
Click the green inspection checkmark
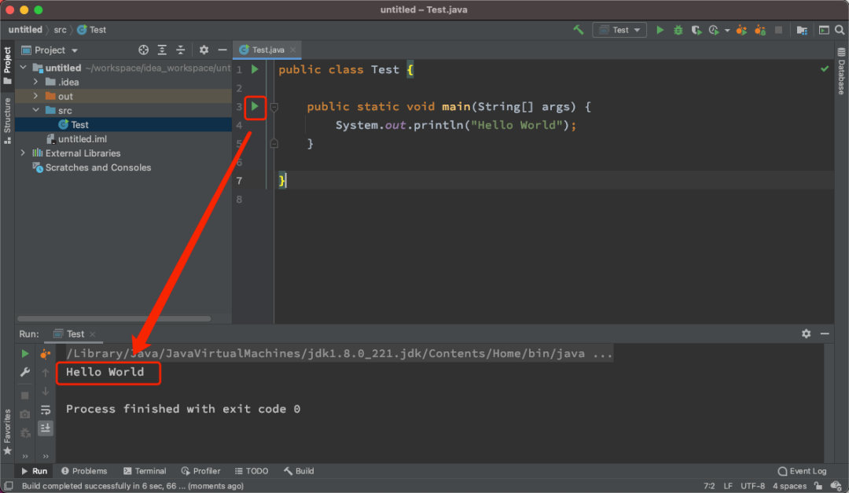click(x=824, y=69)
